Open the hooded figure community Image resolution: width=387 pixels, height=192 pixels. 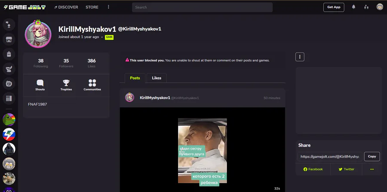point(9,149)
